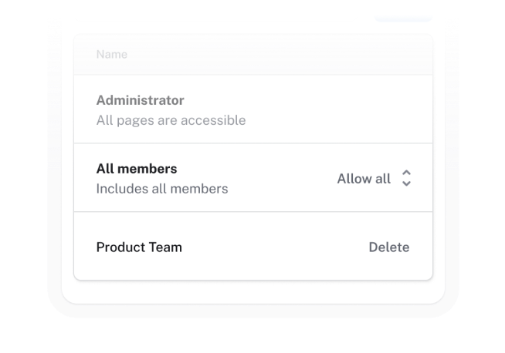
Task: Click the All members group title
Action: tap(137, 169)
